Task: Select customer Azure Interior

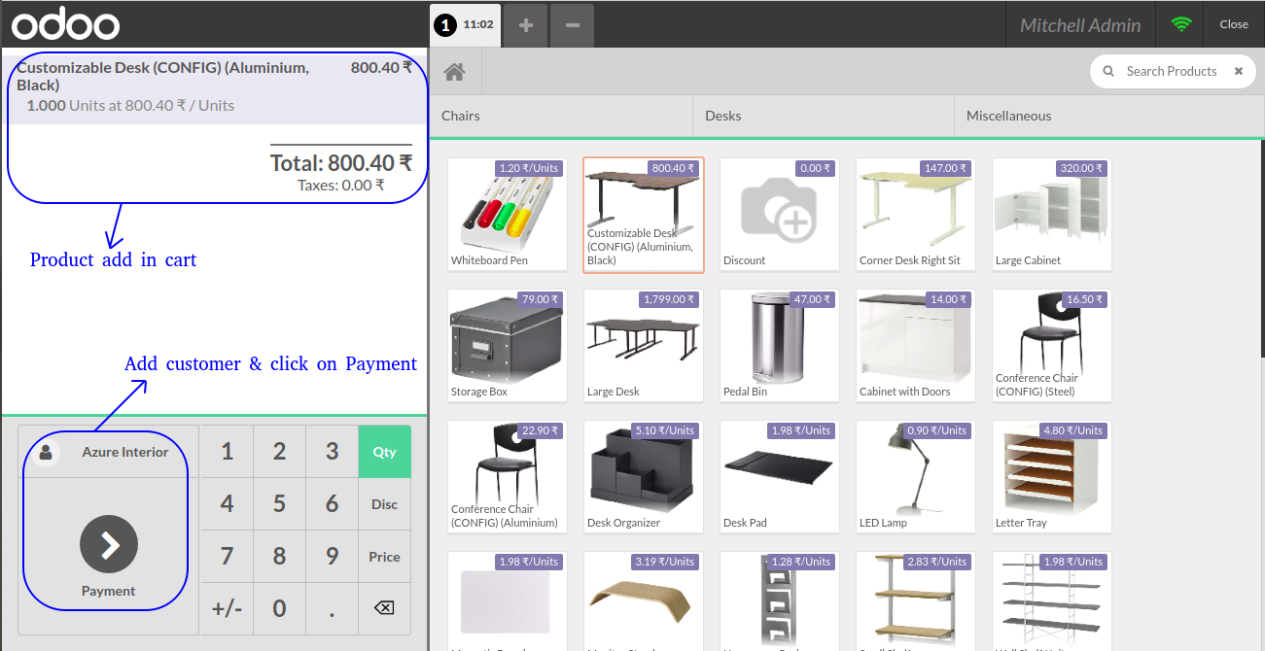Action: [109, 452]
